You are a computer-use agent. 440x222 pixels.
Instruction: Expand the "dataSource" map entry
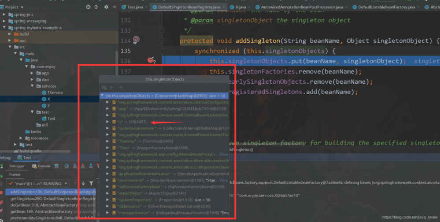107,206
